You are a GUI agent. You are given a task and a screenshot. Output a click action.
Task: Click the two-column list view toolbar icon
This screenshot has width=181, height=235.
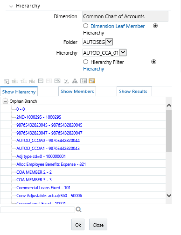click(x=84, y=81)
